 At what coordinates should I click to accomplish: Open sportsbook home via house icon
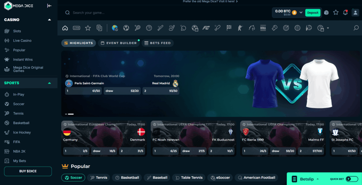[x=65, y=28]
